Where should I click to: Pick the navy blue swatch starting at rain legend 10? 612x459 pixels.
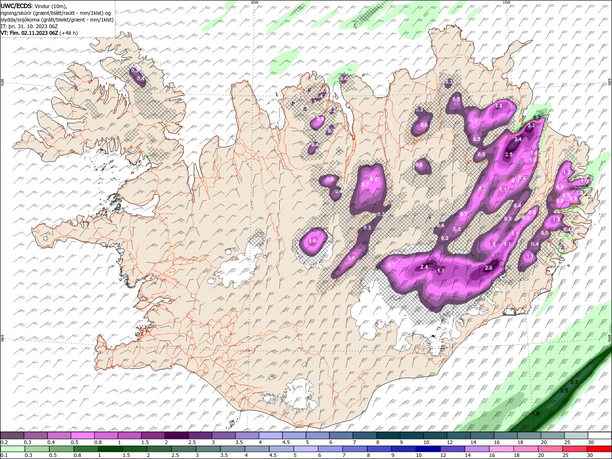click(427, 449)
